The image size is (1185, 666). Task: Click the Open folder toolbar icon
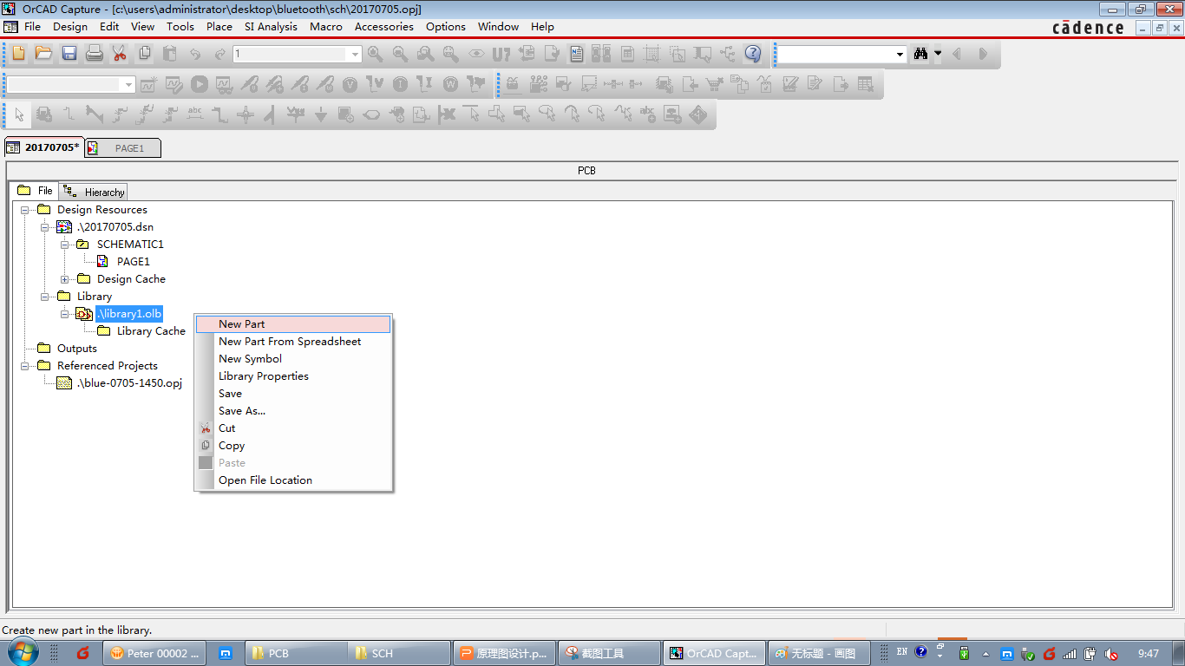pos(43,54)
